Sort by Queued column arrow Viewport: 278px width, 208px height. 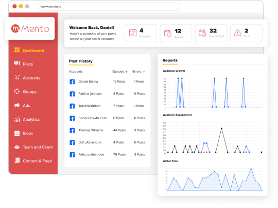(x=127, y=72)
